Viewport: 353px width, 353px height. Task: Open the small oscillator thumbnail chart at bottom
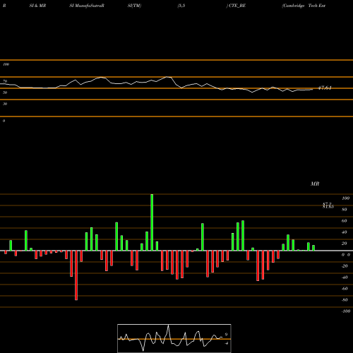(x=174, y=338)
